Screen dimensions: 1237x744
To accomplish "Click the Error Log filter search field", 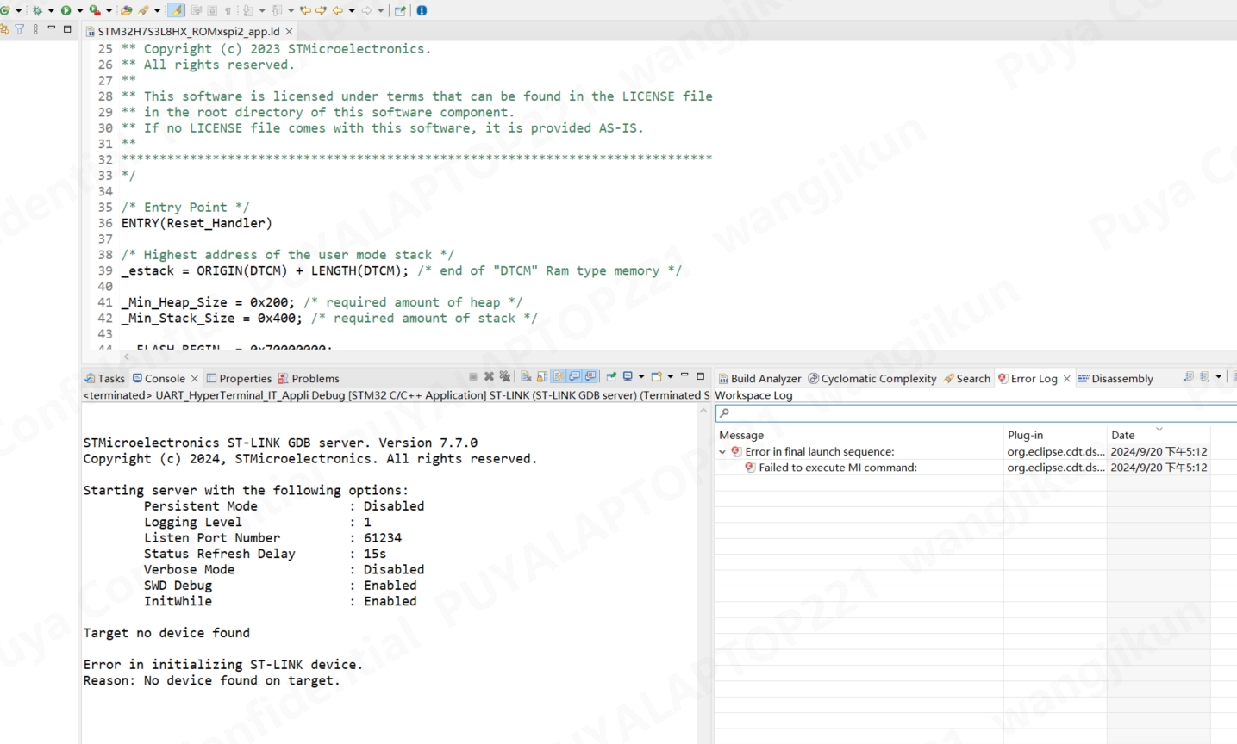I will pos(976,413).
